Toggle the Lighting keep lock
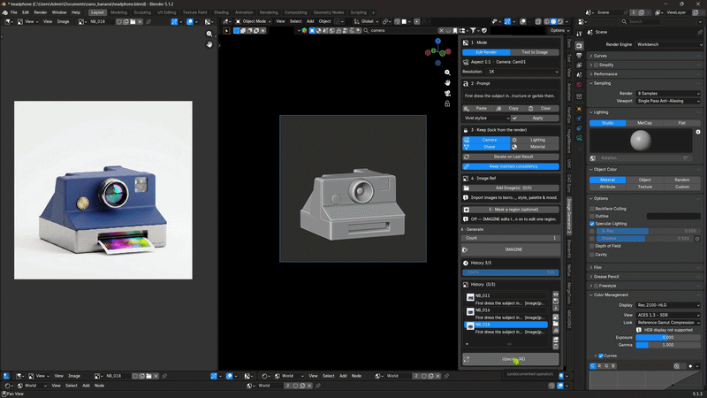707x398 pixels. pyautogui.click(x=535, y=140)
